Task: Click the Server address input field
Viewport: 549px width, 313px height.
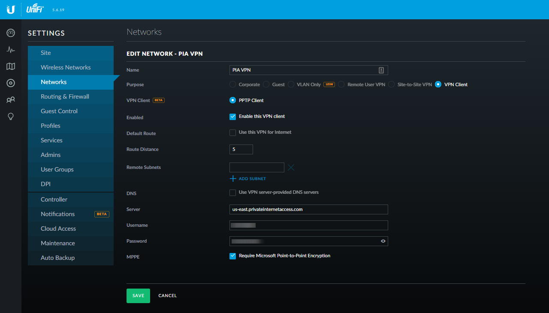Action: tap(309, 209)
